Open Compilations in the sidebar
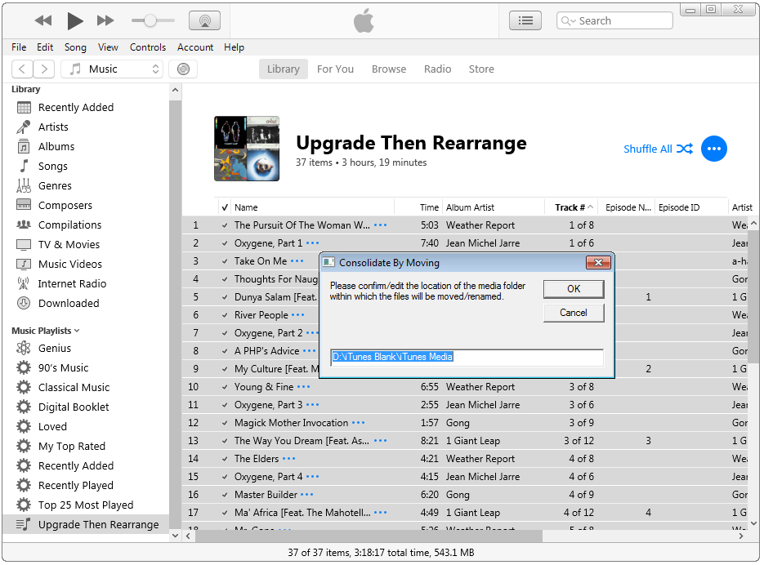764x565 pixels. pyautogui.click(x=69, y=225)
